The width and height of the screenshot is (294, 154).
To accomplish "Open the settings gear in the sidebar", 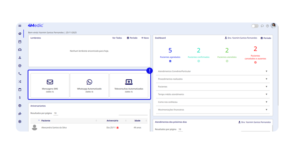I will (20, 122).
